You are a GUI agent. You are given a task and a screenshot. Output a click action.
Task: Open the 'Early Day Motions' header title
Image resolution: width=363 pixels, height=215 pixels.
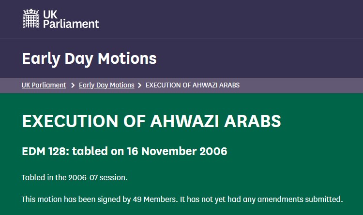click(x=89, y=58)
